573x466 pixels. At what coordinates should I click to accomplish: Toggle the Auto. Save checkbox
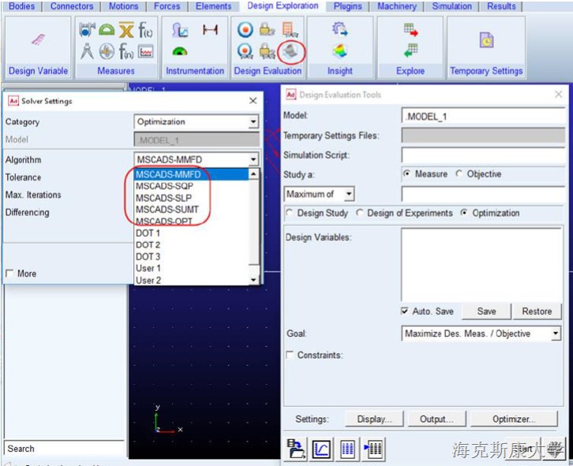coord(405,311)
